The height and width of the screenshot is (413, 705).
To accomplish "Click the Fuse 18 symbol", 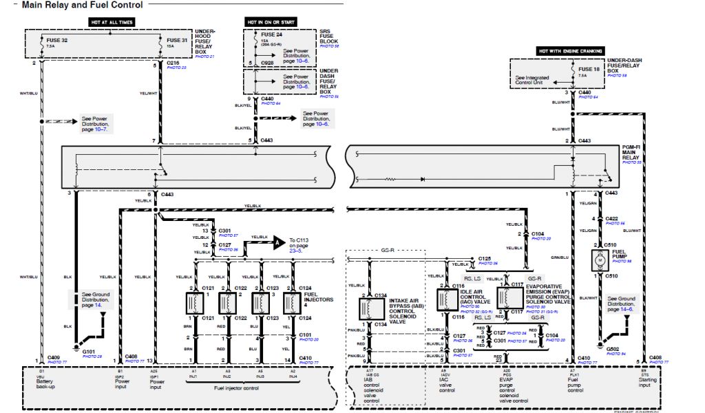I will [x=573, y=74].
